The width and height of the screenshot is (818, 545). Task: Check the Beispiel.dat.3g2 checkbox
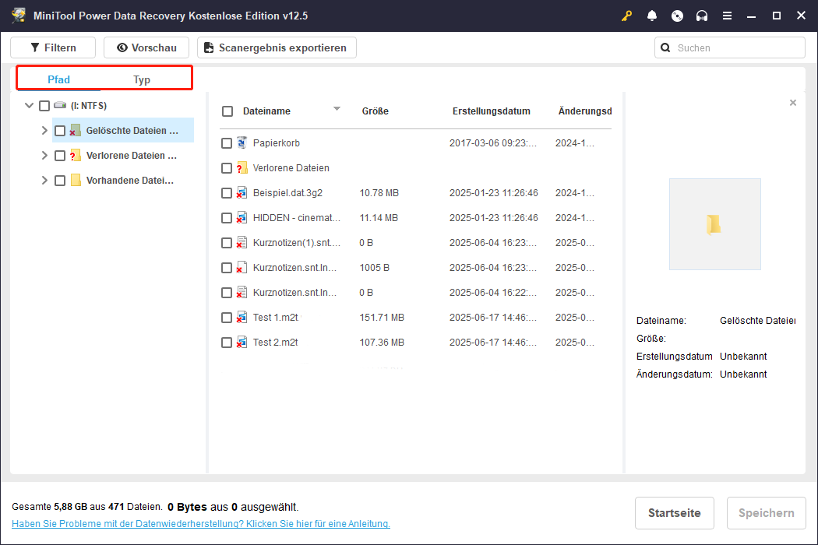[227, 193]
